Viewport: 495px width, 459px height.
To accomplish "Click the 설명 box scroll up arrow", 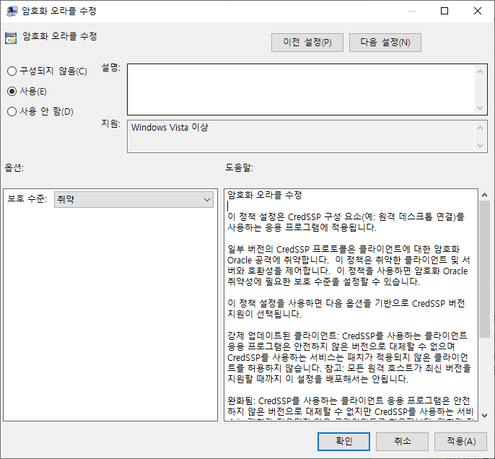I will [x=480, y=71].
